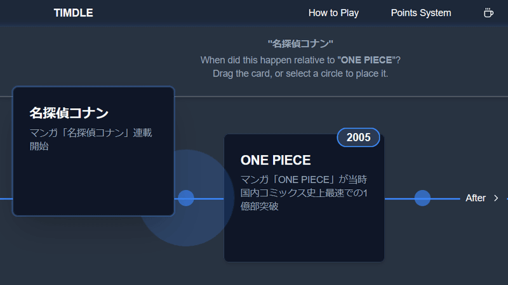The height and width of the screenshot is (285, 508).
Task: Click the timeline line right of After
Action: coord(507,199)
